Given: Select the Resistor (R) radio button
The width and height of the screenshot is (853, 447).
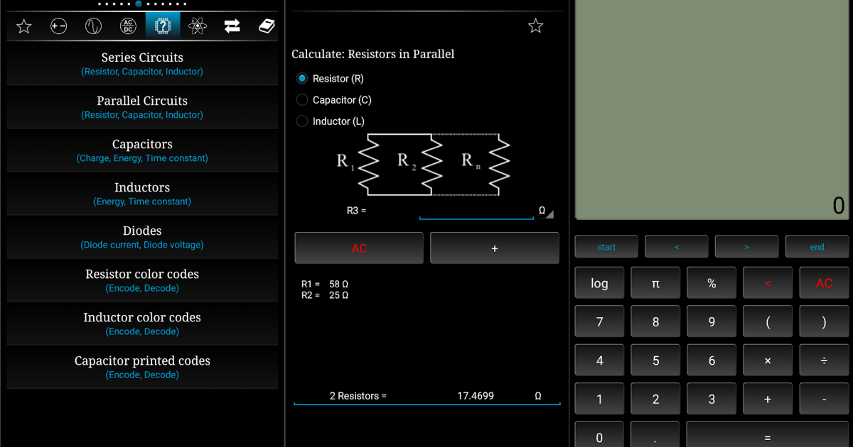Looking at the screenshot, I should [x=301, y=79].
